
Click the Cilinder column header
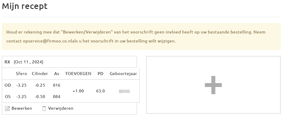point(40,74)
